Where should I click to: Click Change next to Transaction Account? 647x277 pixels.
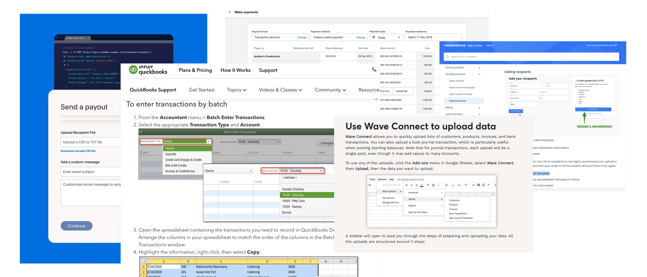pos(302,38)
